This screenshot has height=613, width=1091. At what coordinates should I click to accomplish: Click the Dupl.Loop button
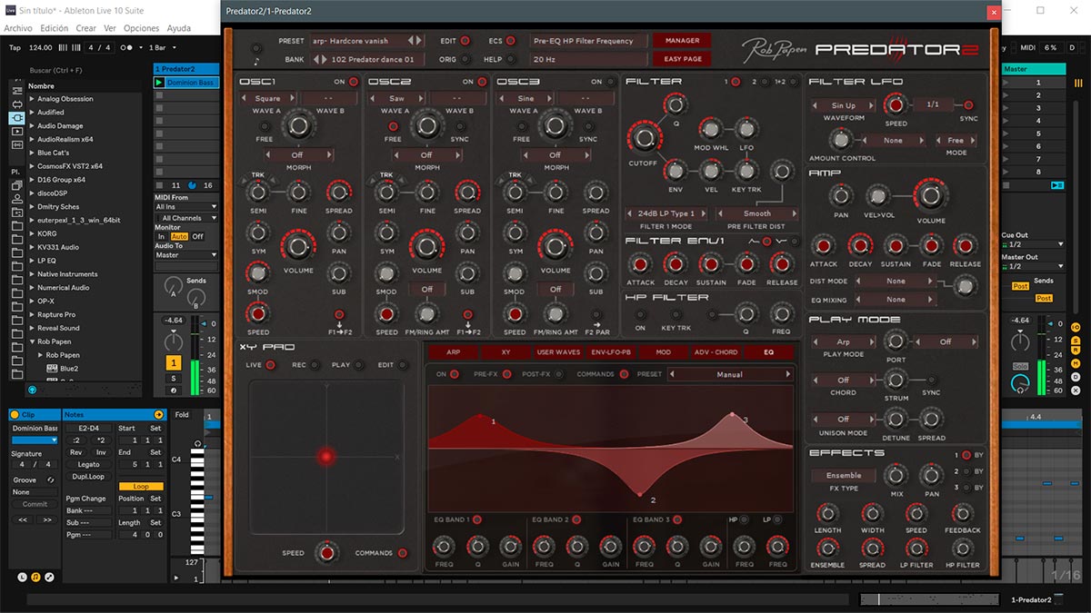pos(88,476)
